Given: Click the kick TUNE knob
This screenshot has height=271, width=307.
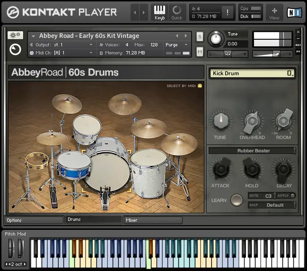Looking at the screenshot, I should point(221,122).
